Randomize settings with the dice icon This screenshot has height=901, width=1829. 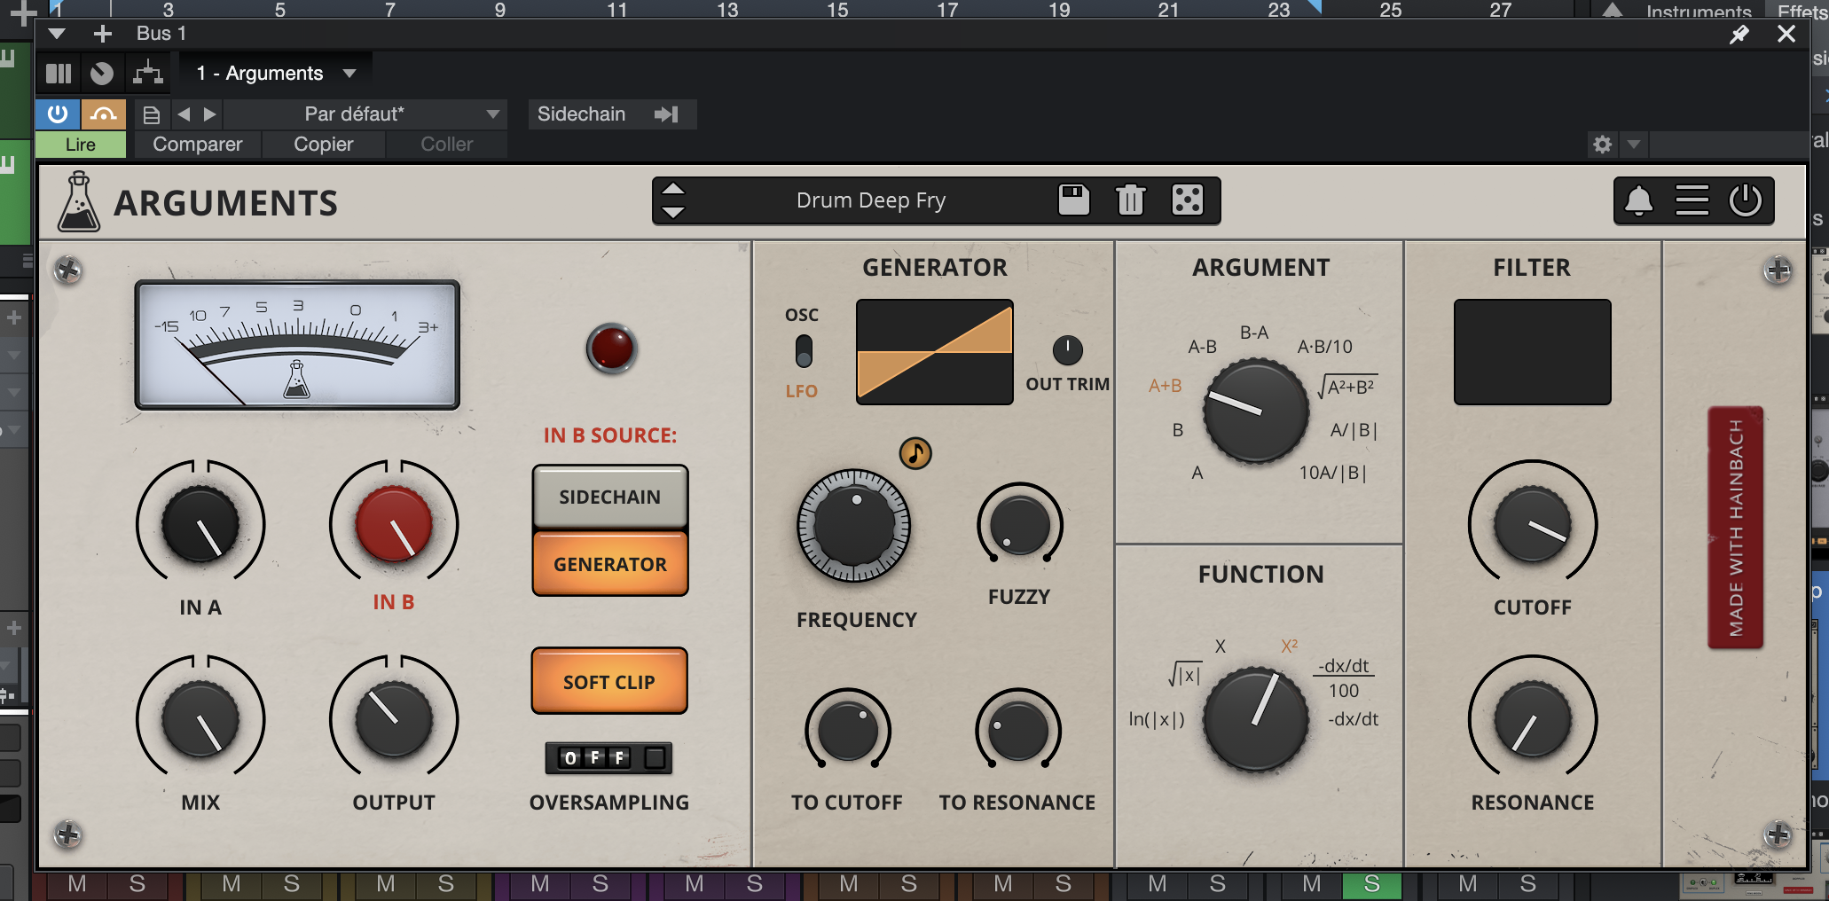1188,200
